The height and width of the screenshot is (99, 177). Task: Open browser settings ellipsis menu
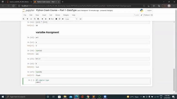174,6
